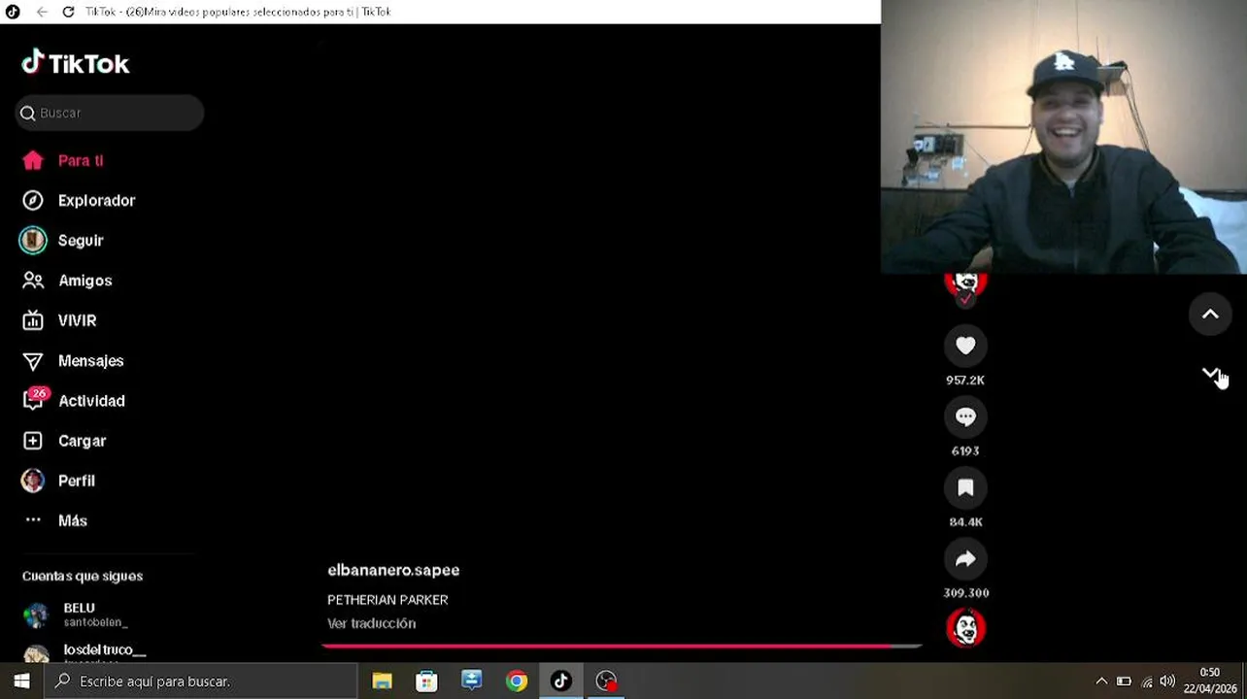
Task: Open File Explorer from the taskbar
Action: tap(382, 681)
